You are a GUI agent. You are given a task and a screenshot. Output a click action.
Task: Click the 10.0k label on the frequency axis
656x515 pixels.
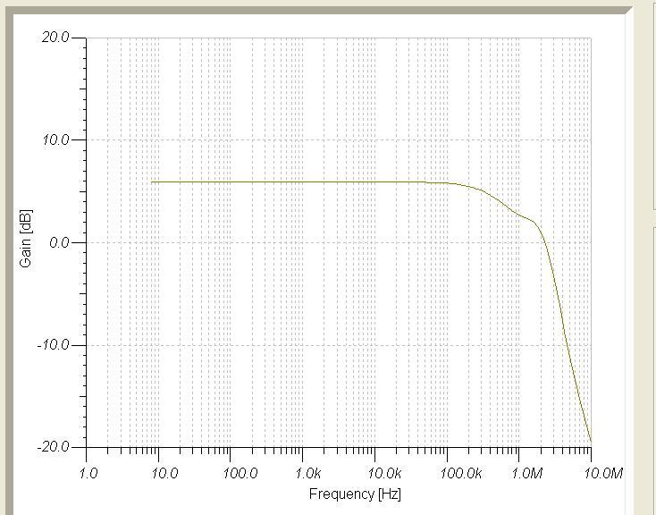click(x=384, y=474)
